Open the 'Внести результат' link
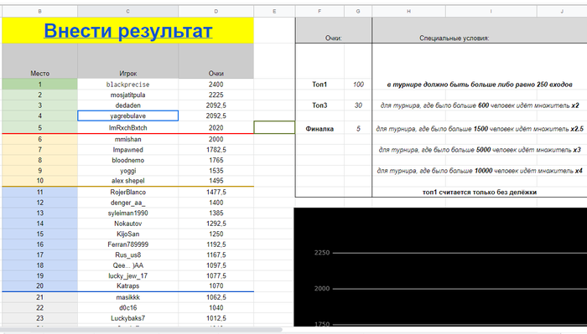The height and width of the screenshot is (334, 587). pyautogui.click(x=128, y=31)
